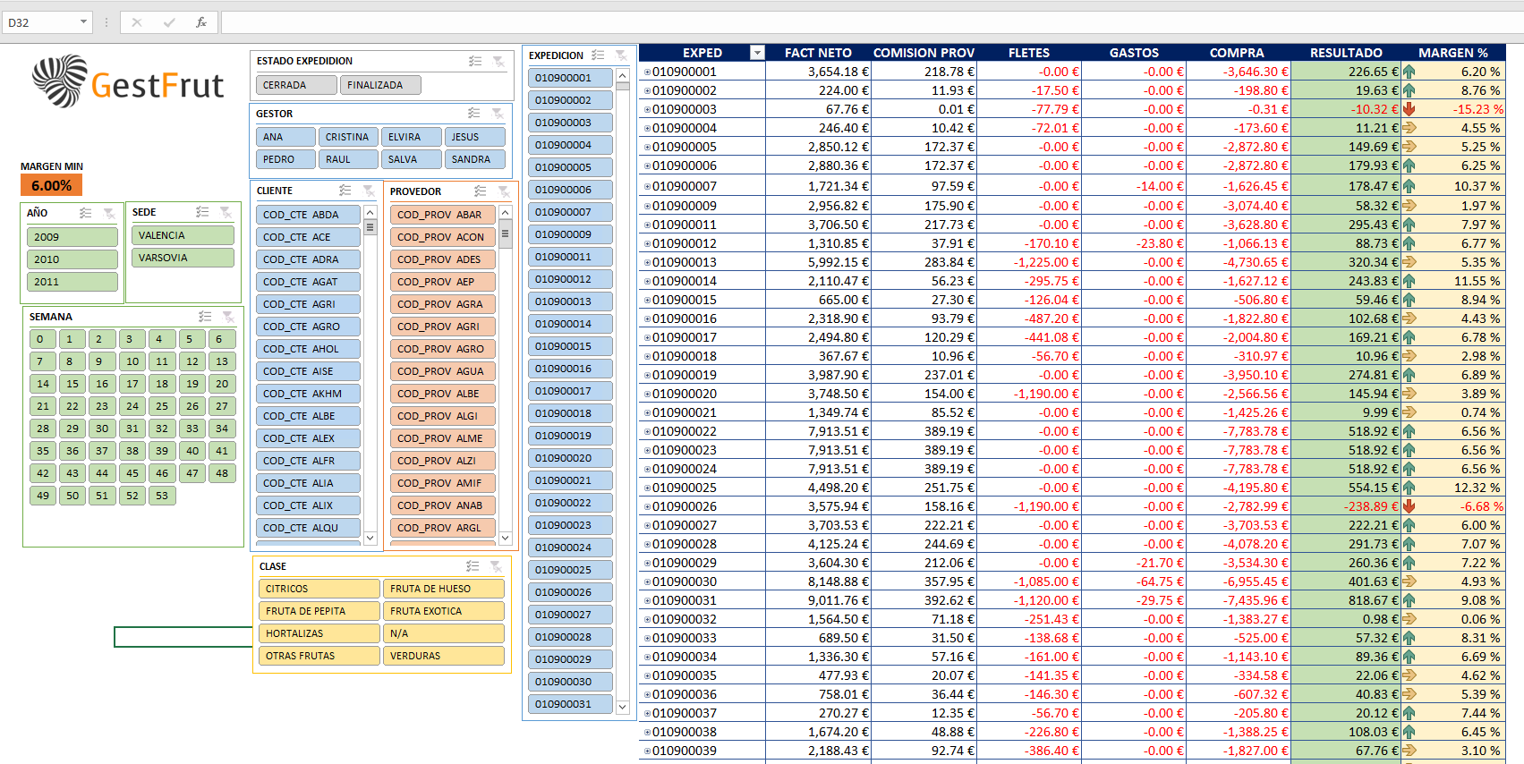Toggle the CERRADA slicer option
Image resolution: width=1524 pixels, height=764 pixels.
[x=297, y=85]
